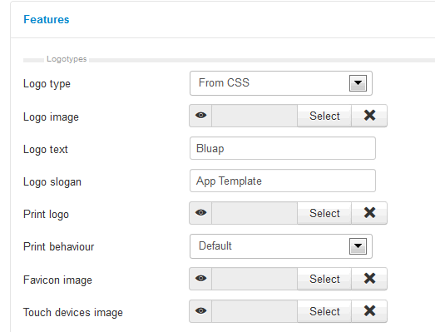Click the Logo image path field
The height and width of the screenshot is (332, 435).
coord(255,116)
